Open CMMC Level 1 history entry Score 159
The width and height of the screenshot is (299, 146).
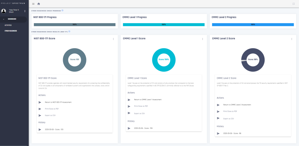pyautogui.click(x=143, y=128)
